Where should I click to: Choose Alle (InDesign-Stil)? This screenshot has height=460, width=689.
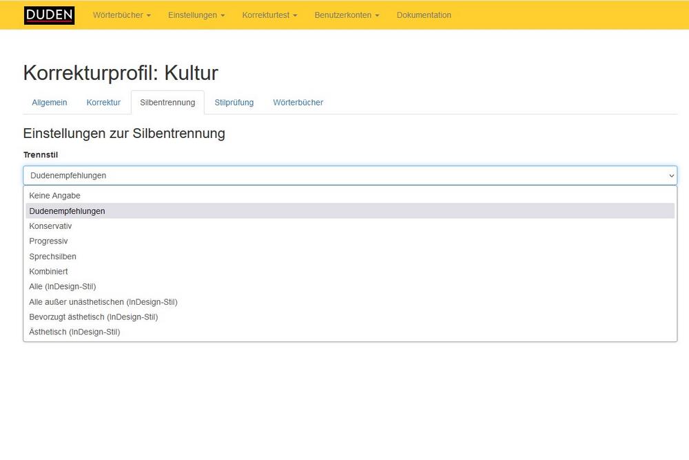click(350, 286)
